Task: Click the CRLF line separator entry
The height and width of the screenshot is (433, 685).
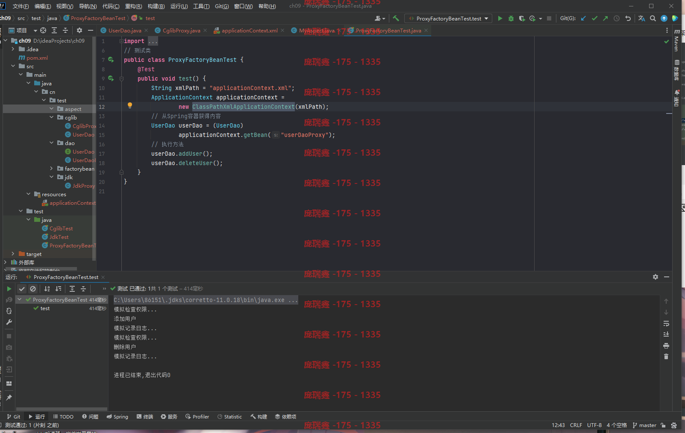Action: tap(576, 425)
